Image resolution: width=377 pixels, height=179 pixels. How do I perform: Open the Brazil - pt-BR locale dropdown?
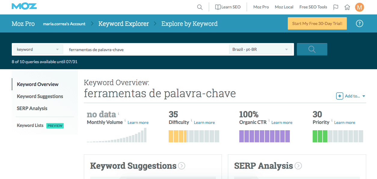click(260, 49)
